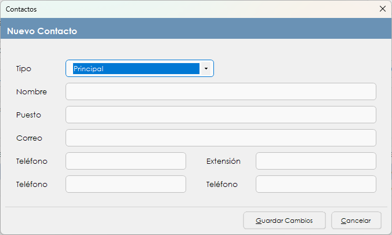Select the Puesto label text
Viewport: 392px width, 235px height.
[28, 115]
